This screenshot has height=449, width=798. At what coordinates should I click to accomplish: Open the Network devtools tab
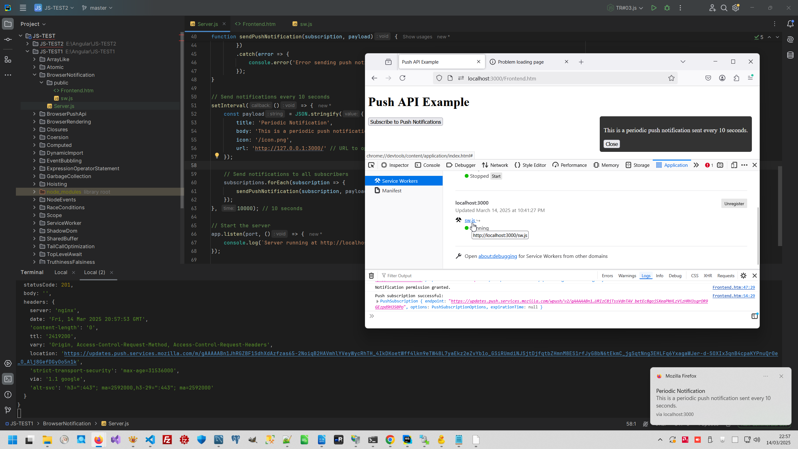coord(495,165)
